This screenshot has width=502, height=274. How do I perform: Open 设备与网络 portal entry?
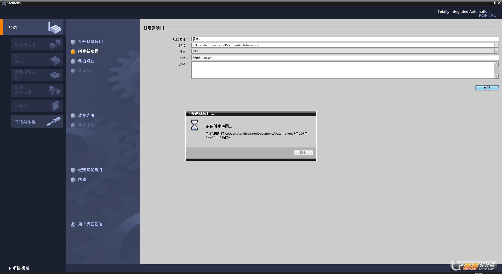click(37, 44)
